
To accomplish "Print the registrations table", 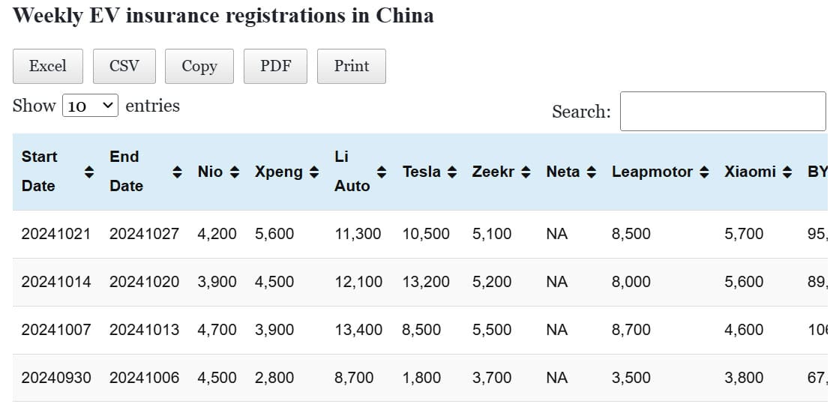I will (352, 66).
